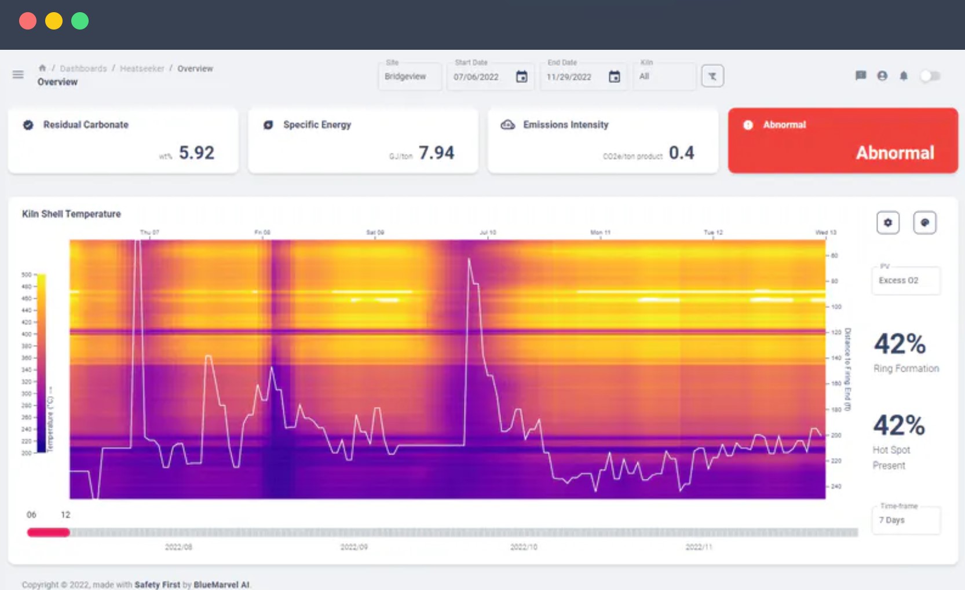The image size is (965, 590).
Task: Click the red Abnormal status card
Action: coord(842,141)
